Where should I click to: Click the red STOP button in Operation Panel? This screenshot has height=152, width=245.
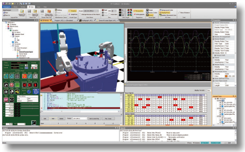click(x=24, y=76)
